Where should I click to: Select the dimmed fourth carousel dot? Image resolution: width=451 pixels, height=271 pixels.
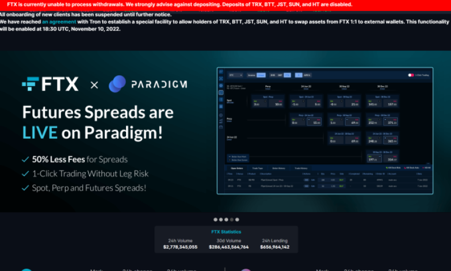click(232, 220)
